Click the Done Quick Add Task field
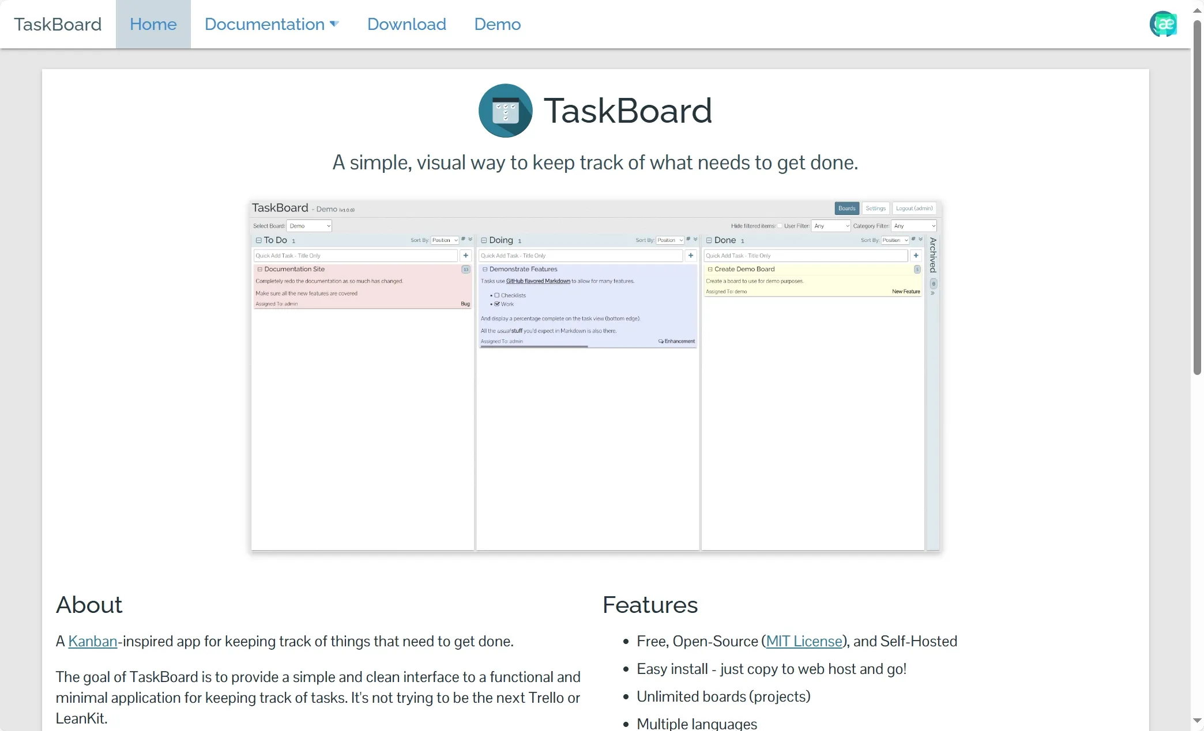Image resolution: width=1204 pixels, height=731 pixels. (x=806, y=256)
